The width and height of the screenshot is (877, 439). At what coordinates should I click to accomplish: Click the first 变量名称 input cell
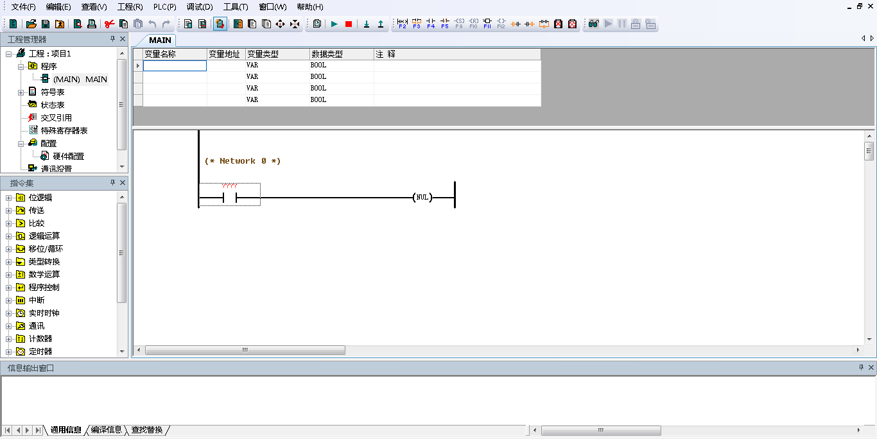coord(175,65)
